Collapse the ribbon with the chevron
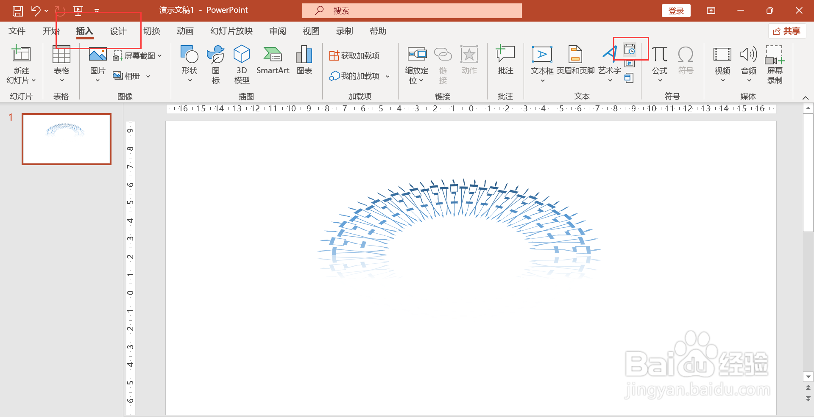Viewport: 814px width, 417px height. tap(806, 98)
